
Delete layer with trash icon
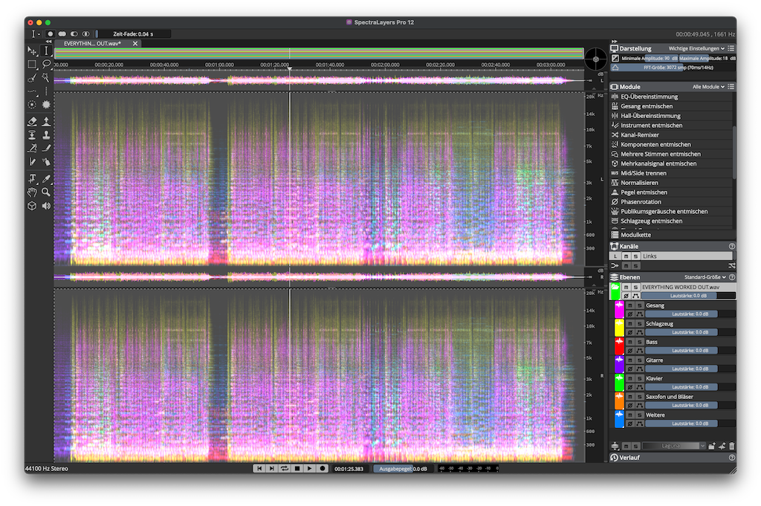tap(731, 446)
